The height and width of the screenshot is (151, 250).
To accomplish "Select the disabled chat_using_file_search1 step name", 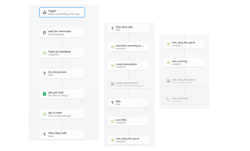I will coord(184,80).
